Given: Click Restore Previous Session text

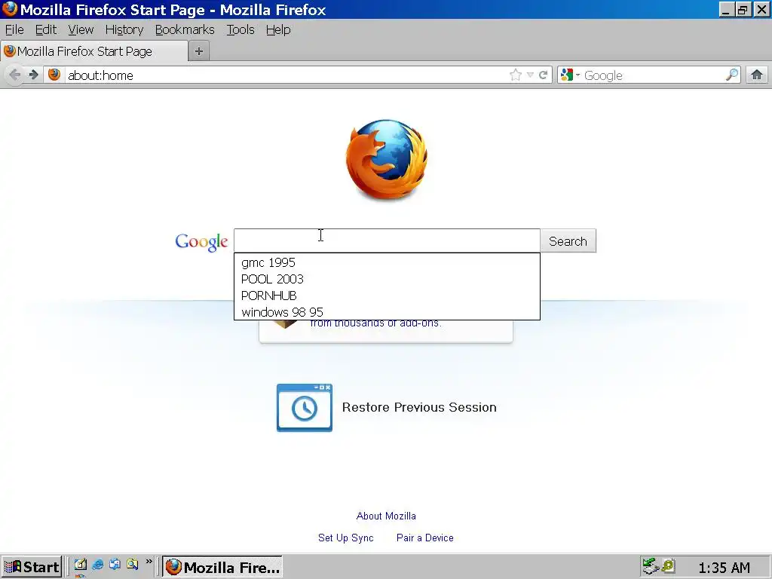Looking at the screenshot, I should 419,407.
